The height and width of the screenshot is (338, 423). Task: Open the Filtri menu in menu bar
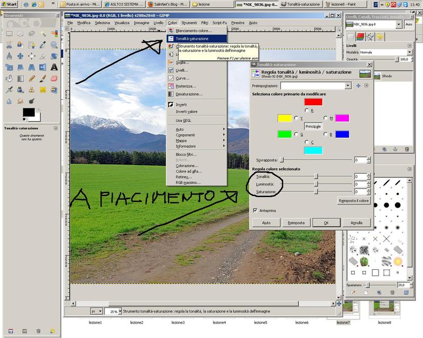[204, 23]
